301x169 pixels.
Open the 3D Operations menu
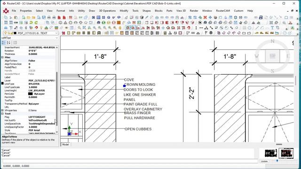click(107, 11)
